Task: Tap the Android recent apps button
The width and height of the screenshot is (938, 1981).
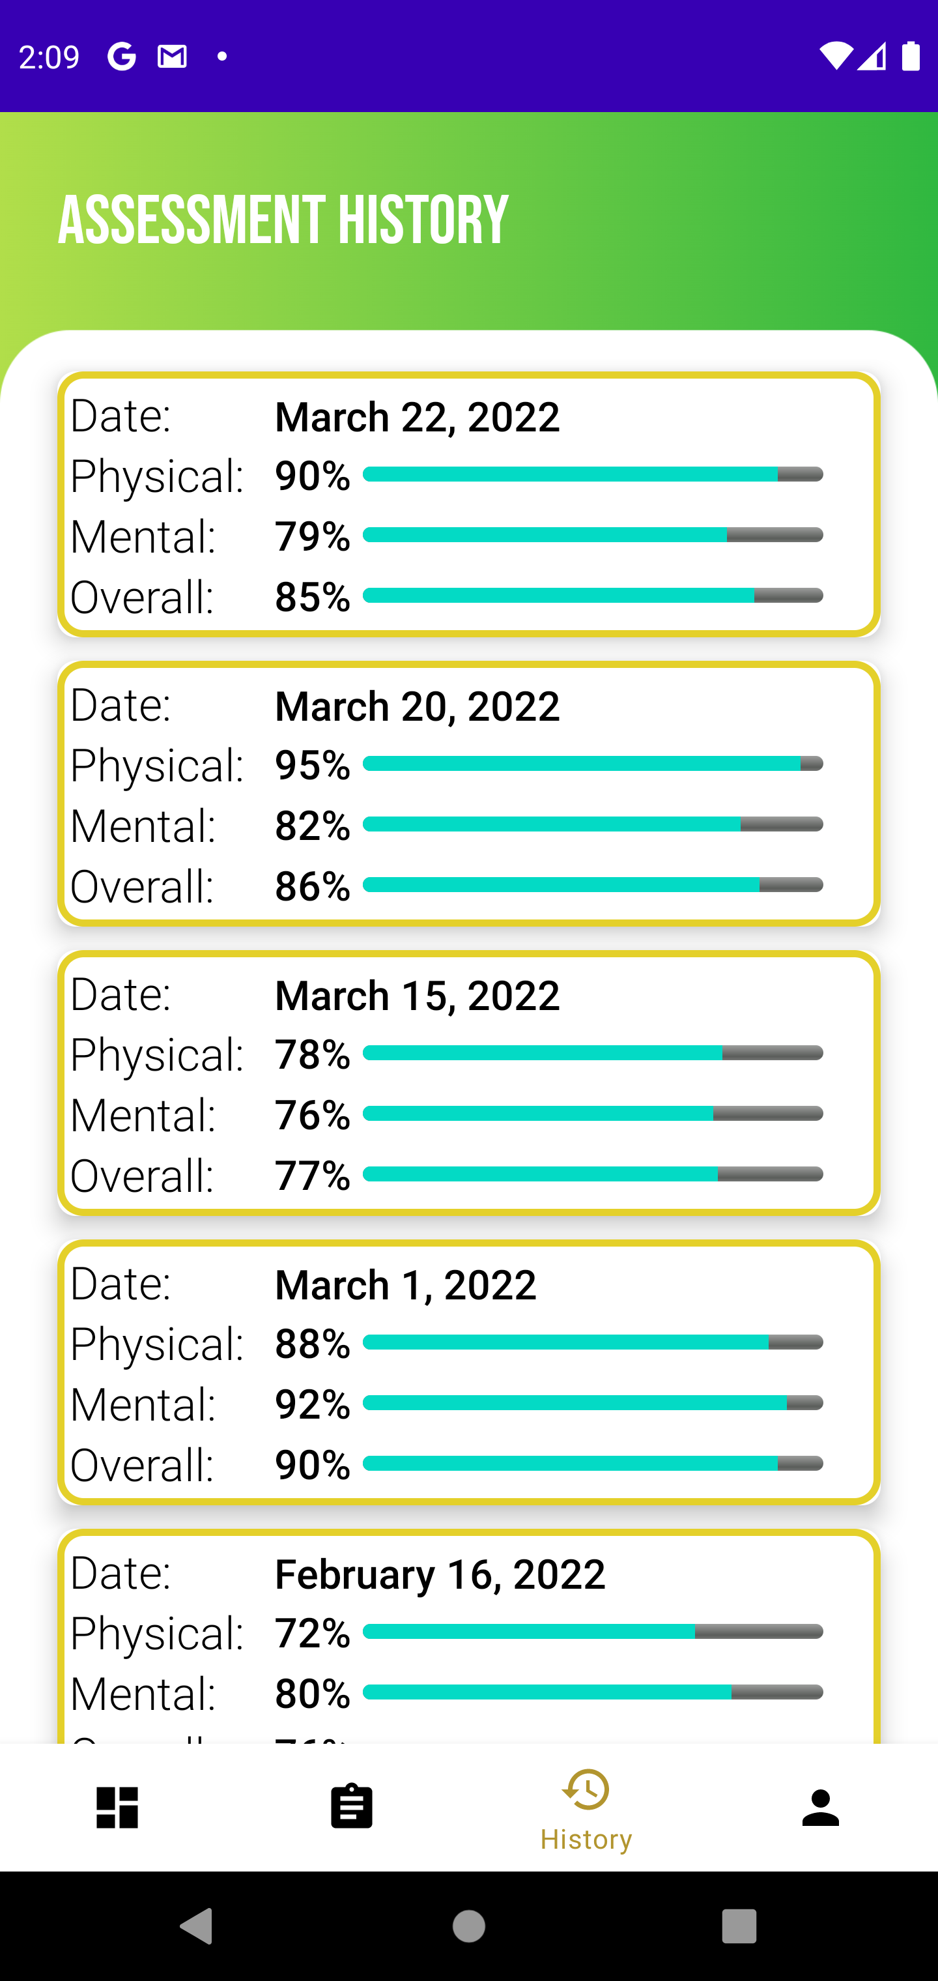Action: (739, 1926)
